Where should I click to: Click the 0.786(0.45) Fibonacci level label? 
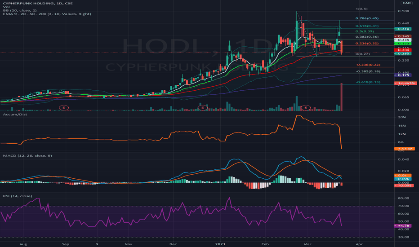367,18
